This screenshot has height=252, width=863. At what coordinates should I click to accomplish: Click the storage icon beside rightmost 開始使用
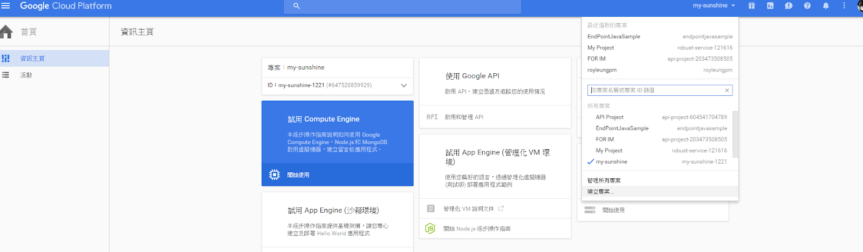(590, 210)
